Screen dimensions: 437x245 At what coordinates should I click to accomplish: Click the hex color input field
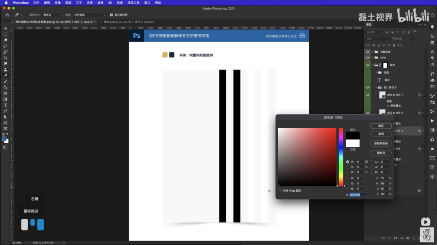(x=358, y=195)
